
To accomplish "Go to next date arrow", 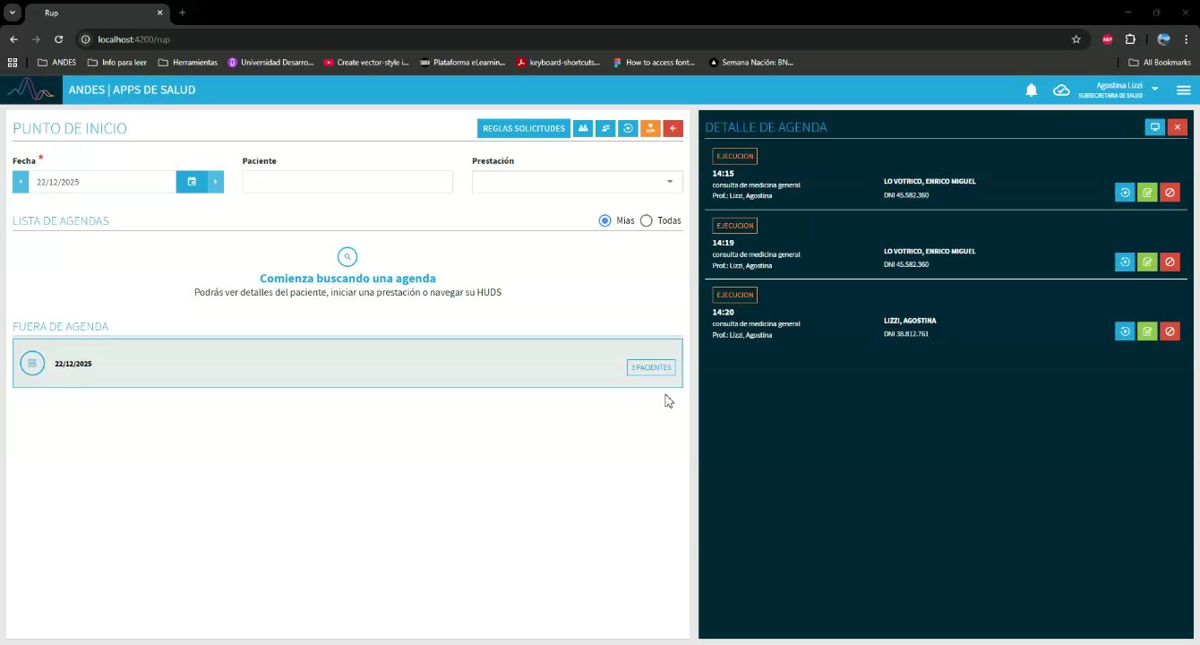I will (216, 182).
